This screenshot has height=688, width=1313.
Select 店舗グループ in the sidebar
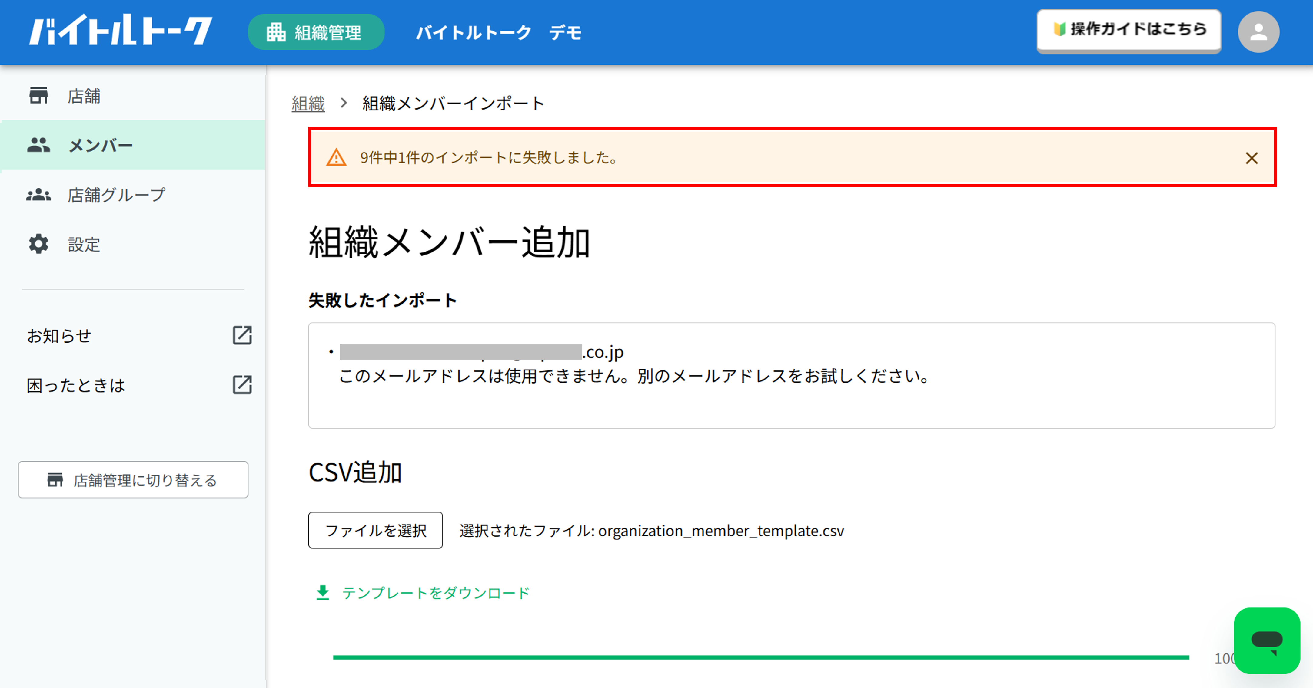point(132,195)
